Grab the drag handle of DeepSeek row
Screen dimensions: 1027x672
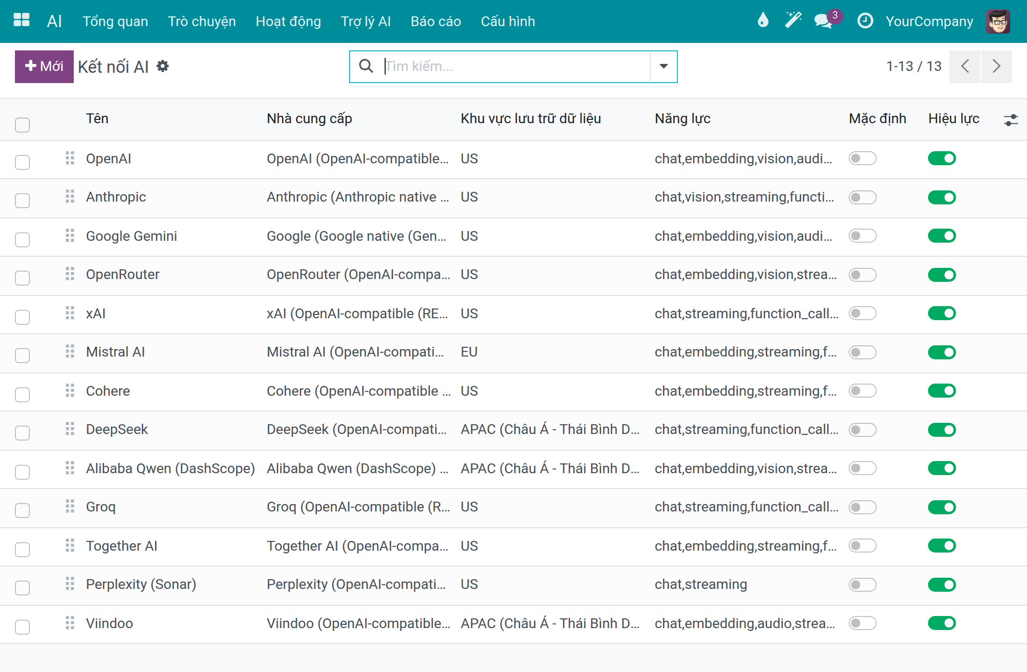(x=70, y=429)
